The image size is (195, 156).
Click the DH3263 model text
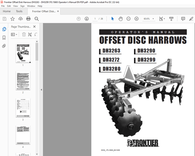[111, 51]
